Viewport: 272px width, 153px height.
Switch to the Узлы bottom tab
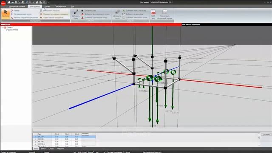click(36, 149)
